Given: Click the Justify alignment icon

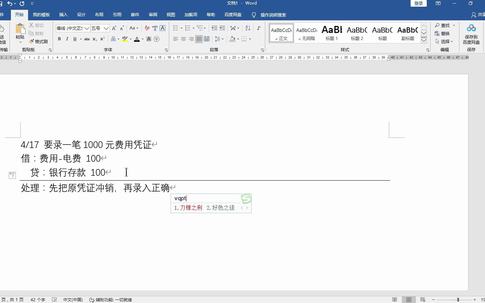Looking at the screenshot, I should coord(199,39).
